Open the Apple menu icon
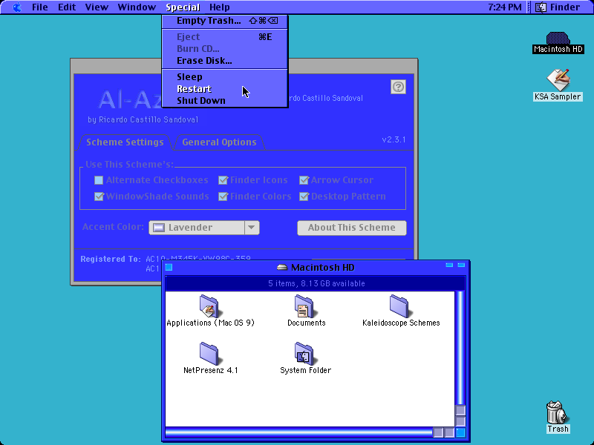Viewport: 594px width, 445px height. click(x=17, y=7)
